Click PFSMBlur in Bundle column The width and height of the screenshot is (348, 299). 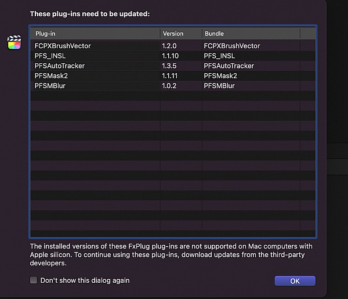click(x=219, y=85)
